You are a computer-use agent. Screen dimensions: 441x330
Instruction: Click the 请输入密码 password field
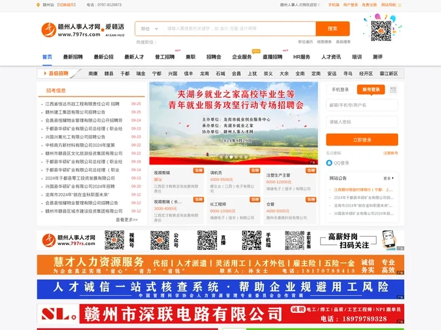(362, 122)
